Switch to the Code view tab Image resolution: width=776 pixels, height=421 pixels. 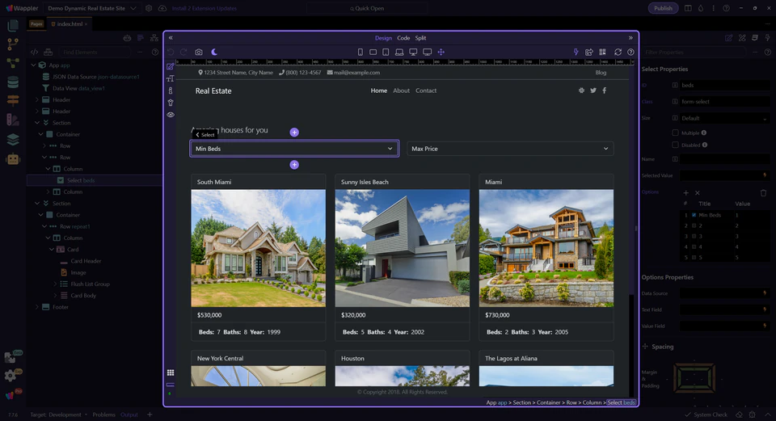pos(403,38)
